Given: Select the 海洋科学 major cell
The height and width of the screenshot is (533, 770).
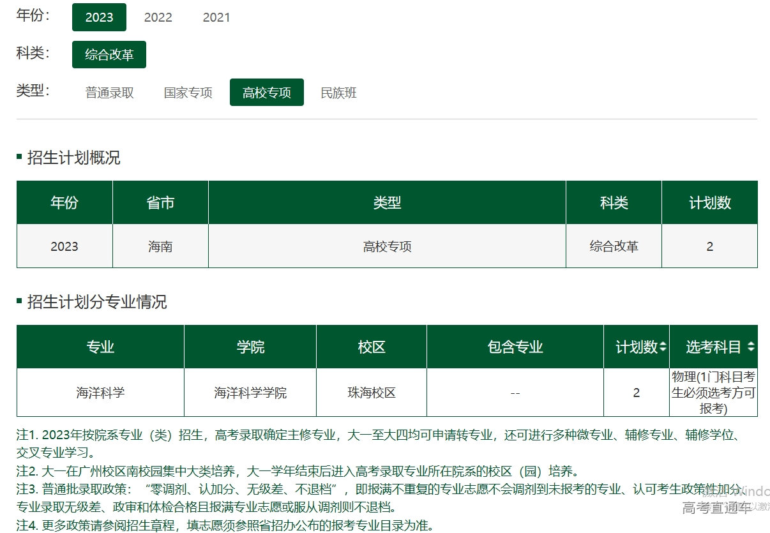Looking at the screenshot, I should (x=100, y=393).
